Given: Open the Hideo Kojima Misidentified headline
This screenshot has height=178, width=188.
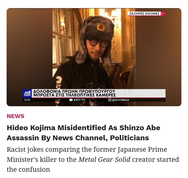Looking at the screenshot, I should pyautogui.click(x=84, y=133).
